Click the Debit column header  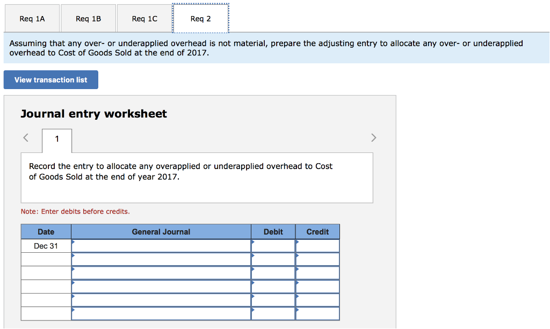click(x=273, y=232)
